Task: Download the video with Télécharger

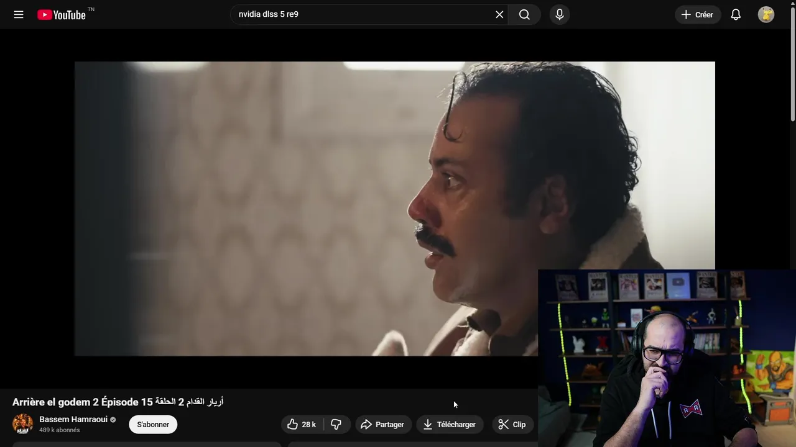Action: (450, 425)
